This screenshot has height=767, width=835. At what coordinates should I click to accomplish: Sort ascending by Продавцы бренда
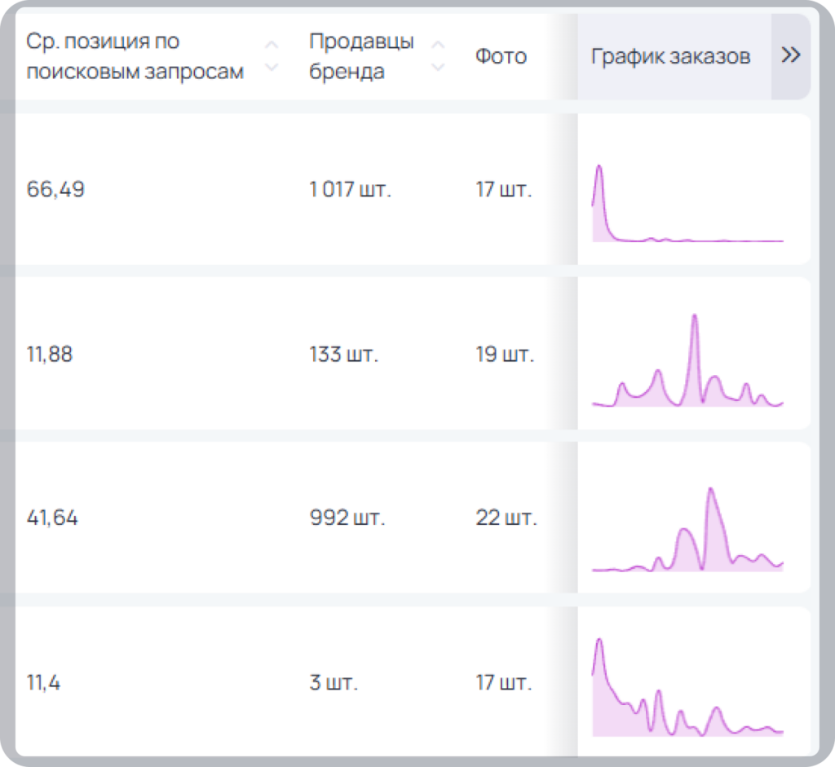coord(438,45)
